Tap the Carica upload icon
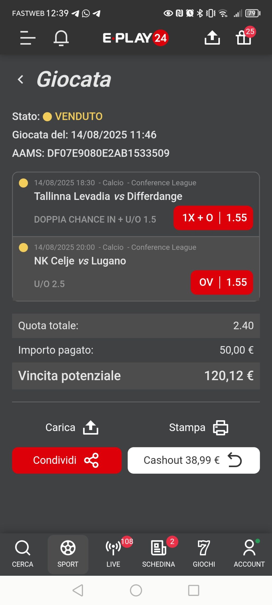 [91, 427]
